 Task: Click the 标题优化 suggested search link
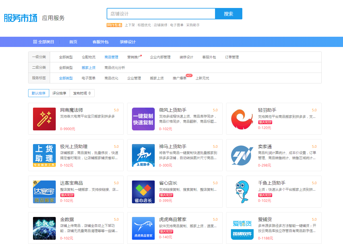144,25
